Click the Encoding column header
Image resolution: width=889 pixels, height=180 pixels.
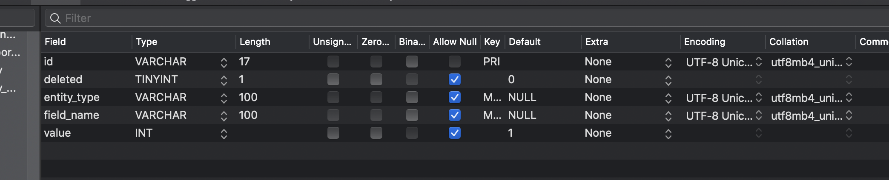704,42
